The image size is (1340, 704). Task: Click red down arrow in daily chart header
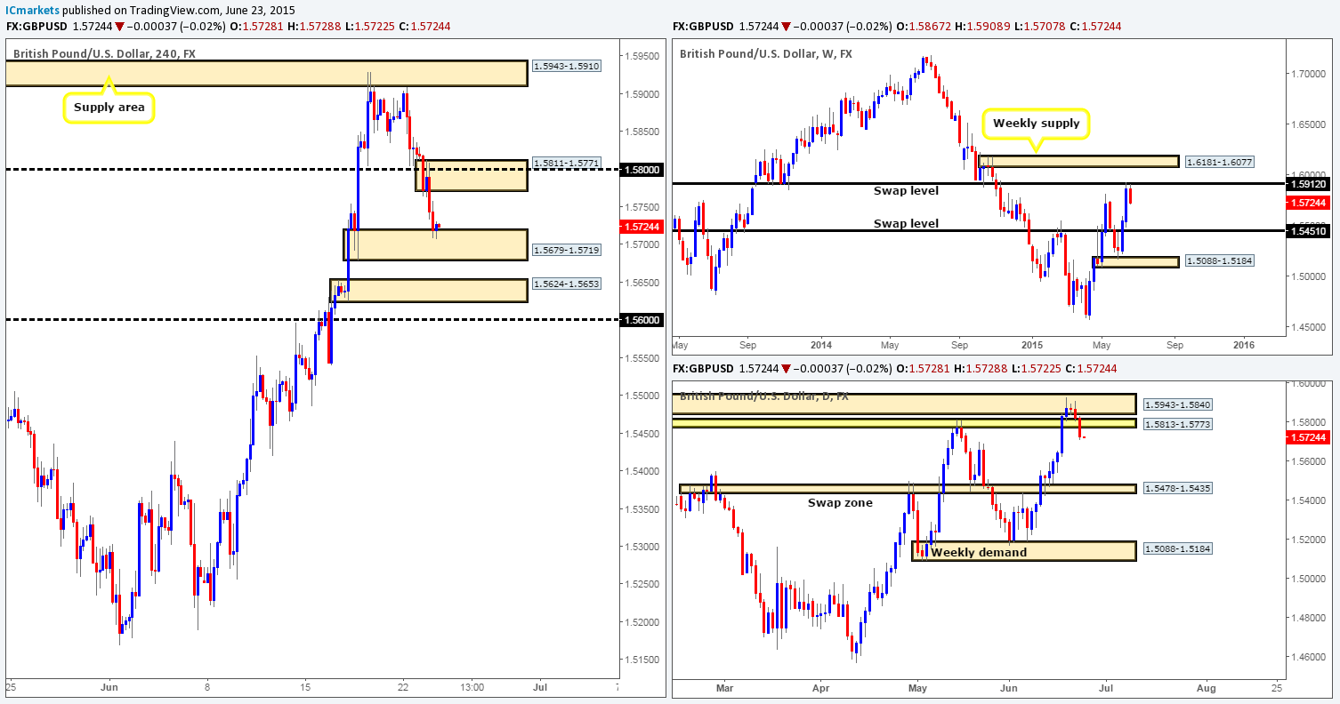coord(785,368)
